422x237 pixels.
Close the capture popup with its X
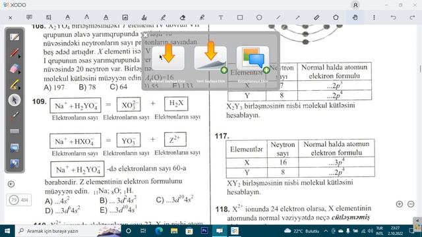146,35
